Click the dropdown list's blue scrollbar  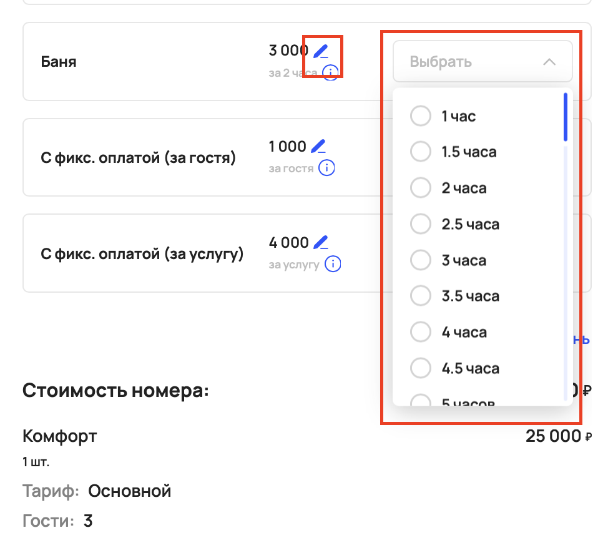click(x=565, y=117)
